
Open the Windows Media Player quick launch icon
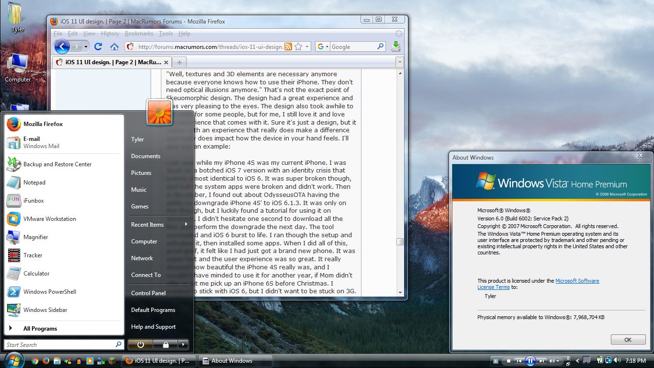90,361
